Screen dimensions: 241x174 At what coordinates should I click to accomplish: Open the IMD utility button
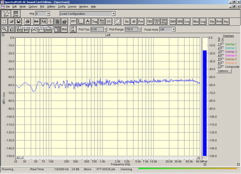point(173,22)
